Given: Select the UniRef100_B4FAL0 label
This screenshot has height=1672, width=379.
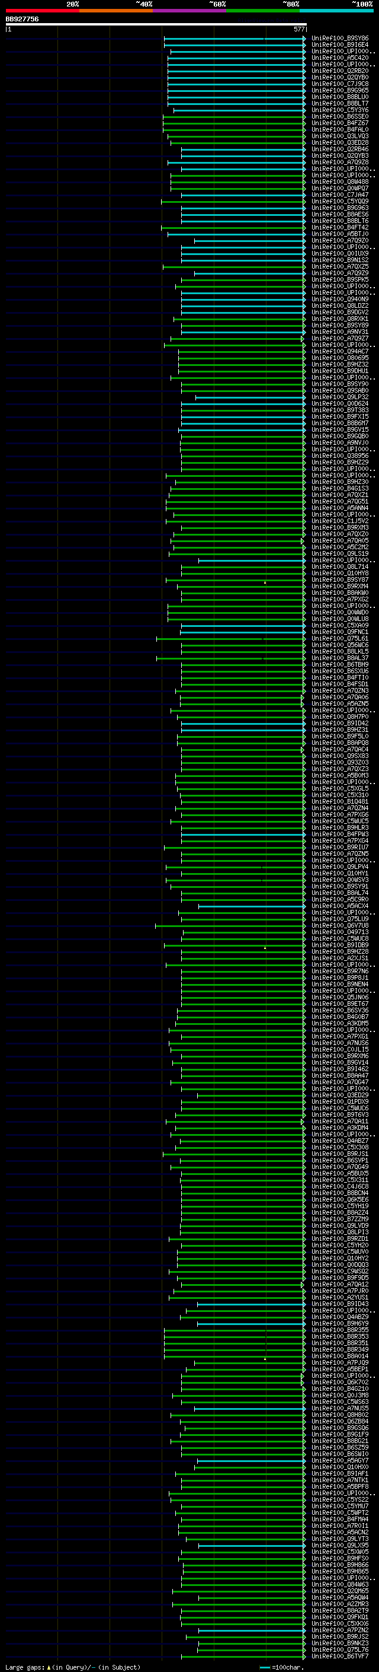Looking at the screenshot, I should [340, 129].
